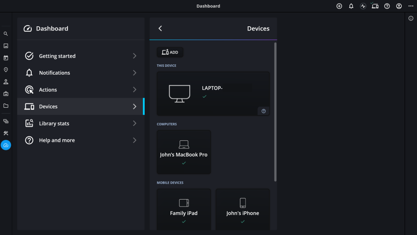Open the camera sidebar icon below People

[x=5, y=93]
